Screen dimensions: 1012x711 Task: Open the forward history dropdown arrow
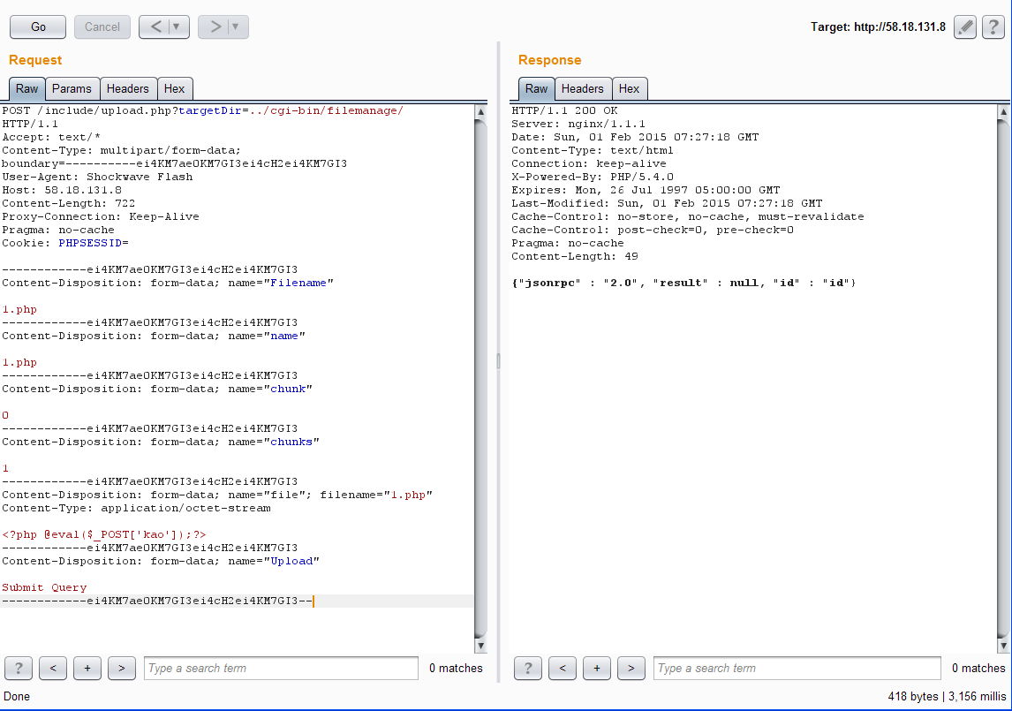pos(236,27)
